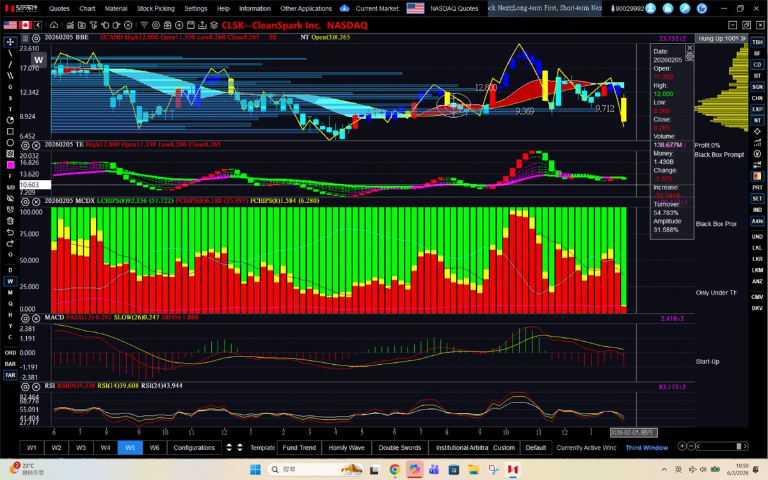Select the US flag market icon

[10, 25]
